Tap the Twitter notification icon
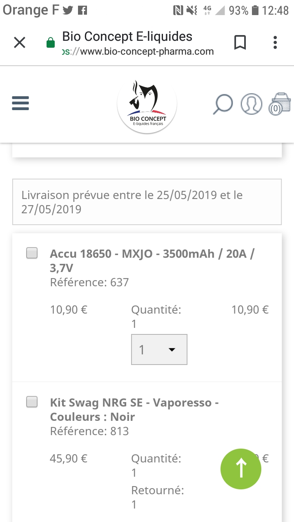The image size is (294, 522). [x=68, y=10]
